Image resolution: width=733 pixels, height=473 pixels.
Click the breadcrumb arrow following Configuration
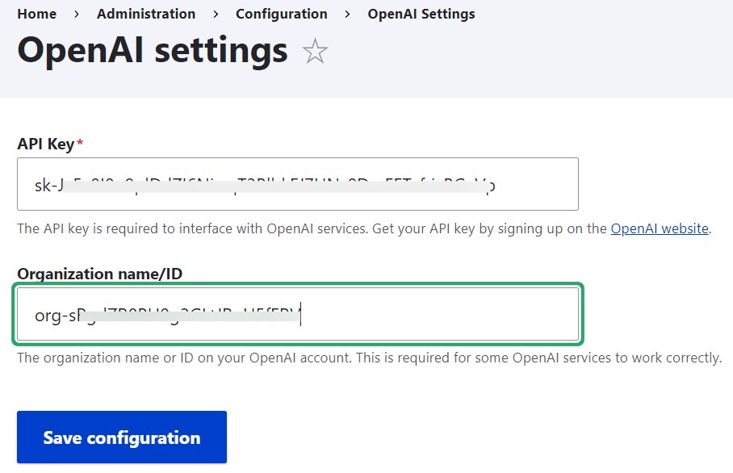coord(346,14)
